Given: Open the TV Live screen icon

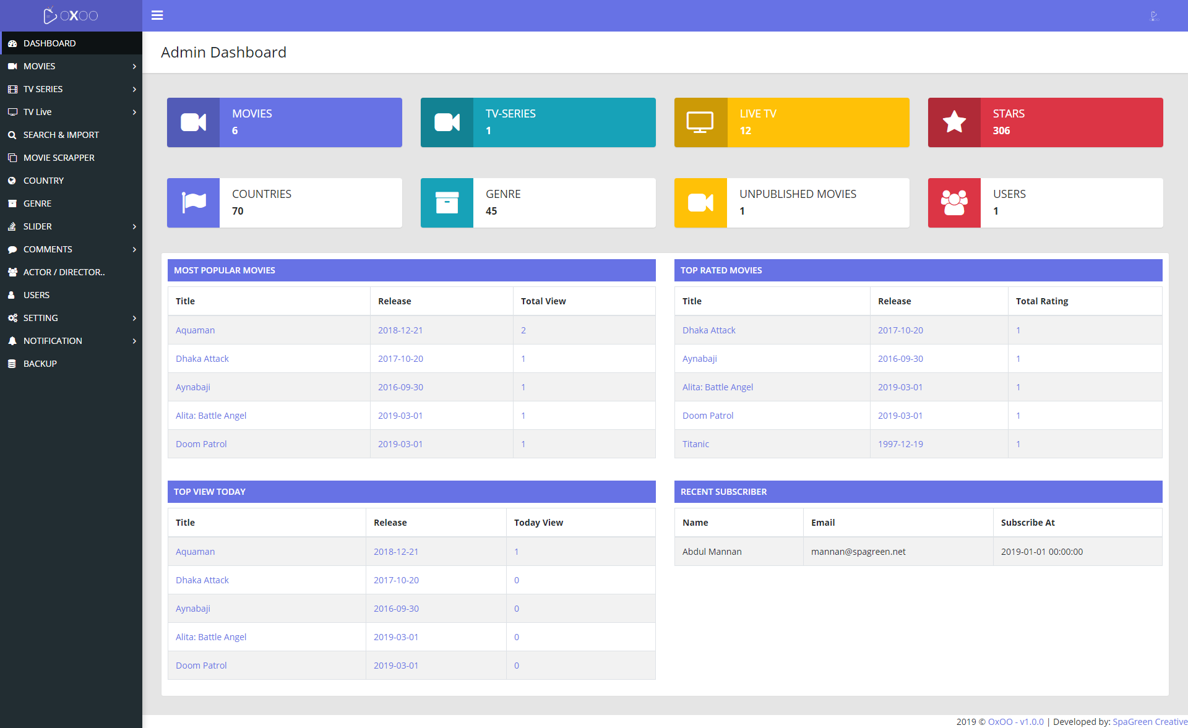Looking at the screenshot, I should (13, 112).
